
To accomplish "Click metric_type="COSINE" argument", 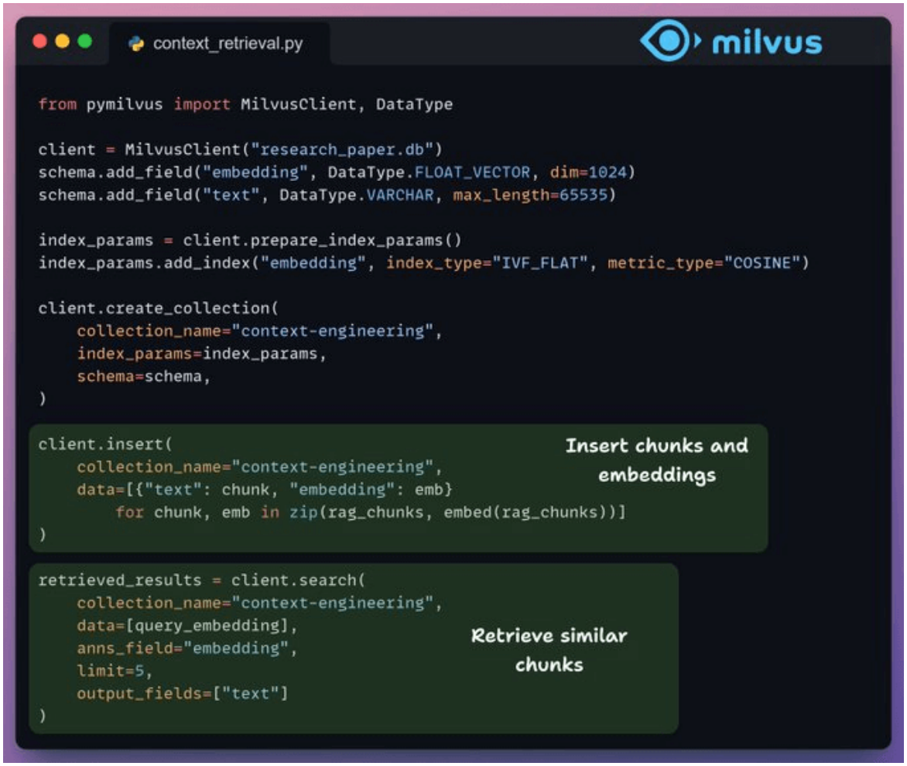I will point(704,263).
